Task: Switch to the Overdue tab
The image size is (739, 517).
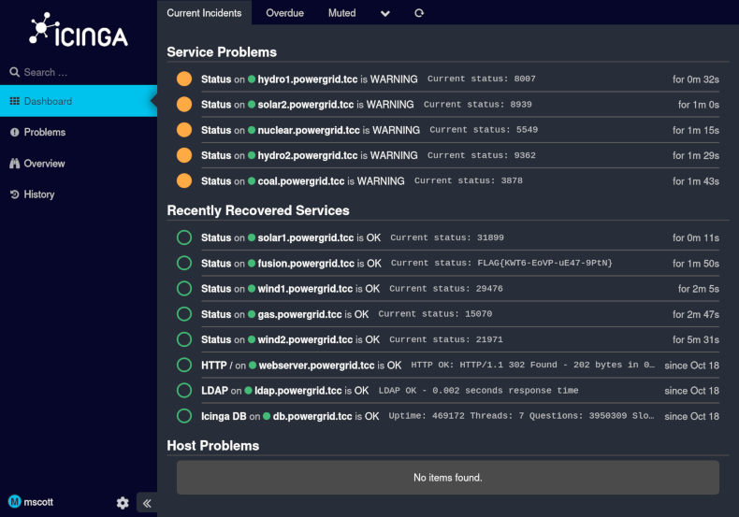Action: point(284,13)
